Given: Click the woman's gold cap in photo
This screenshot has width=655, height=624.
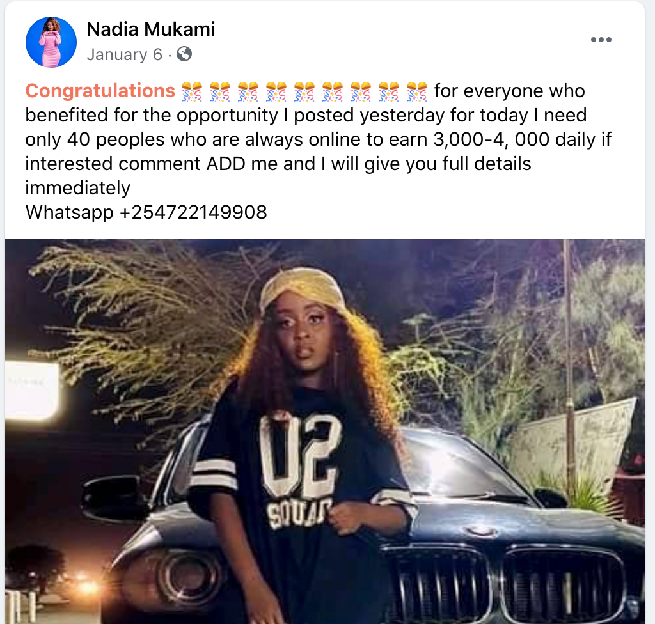Looking at the screenshot, I should pos(303,289).
